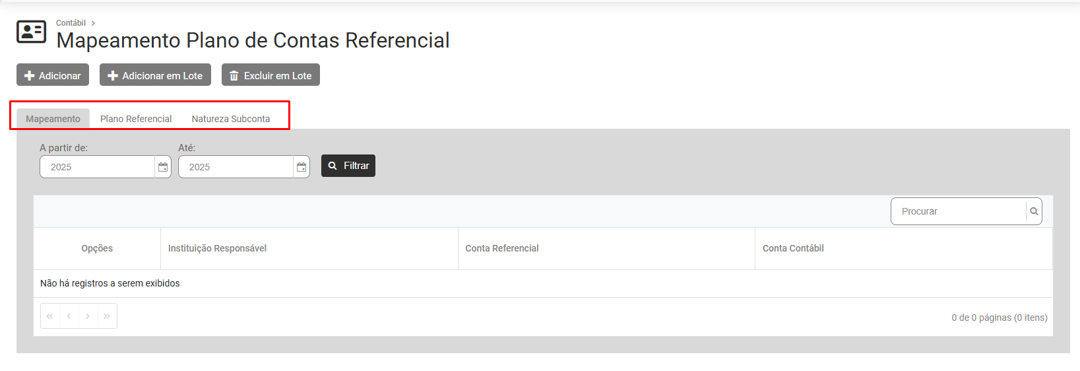
Task: Open the Plano Referencial tab
Action: 136,119
